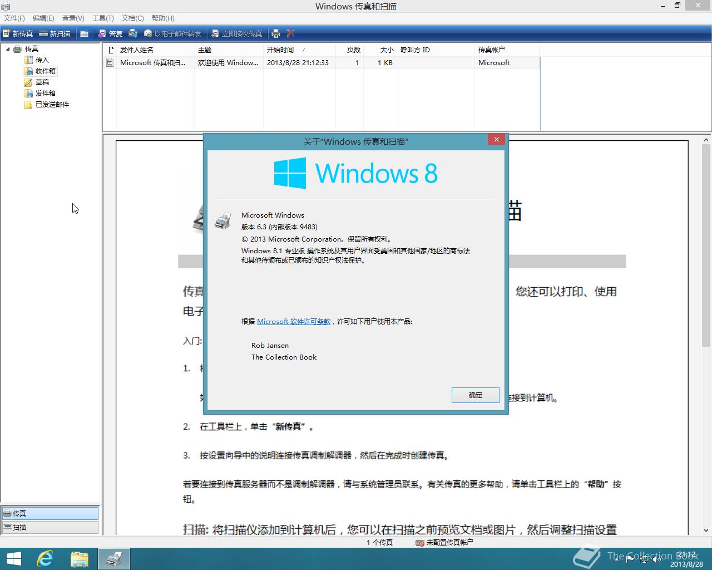Open the 文档(C) menu
The image size is (712, 570).
click(x=132, y=18)
